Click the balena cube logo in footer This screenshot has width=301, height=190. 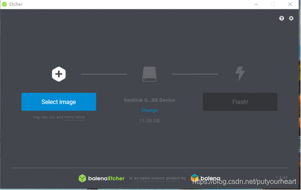point(195,178)
